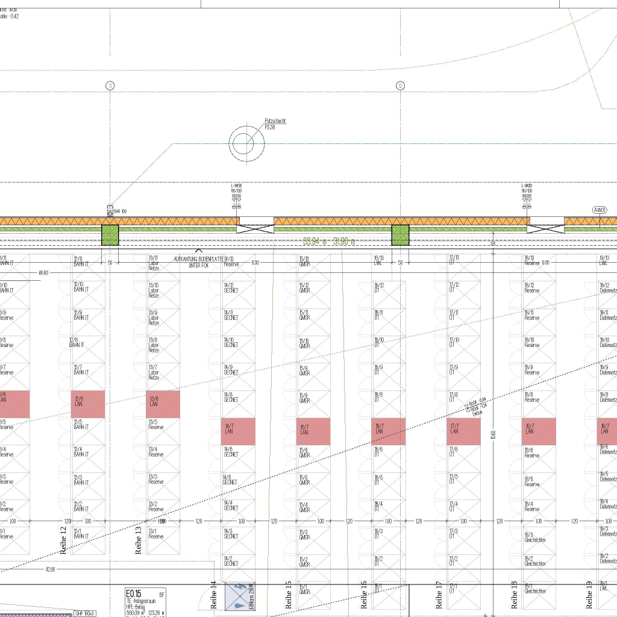The height and width of the screenshot is (617, 617).
Task: Select the pink 14/7 LAN rack
Action: (x=239, y=431)
